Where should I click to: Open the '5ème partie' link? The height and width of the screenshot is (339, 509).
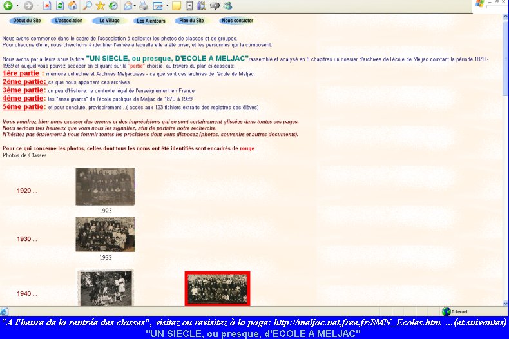(24, 107)
